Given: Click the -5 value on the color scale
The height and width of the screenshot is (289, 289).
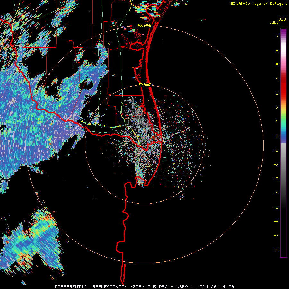Looking at the screenshot, I should pos(276,207).
